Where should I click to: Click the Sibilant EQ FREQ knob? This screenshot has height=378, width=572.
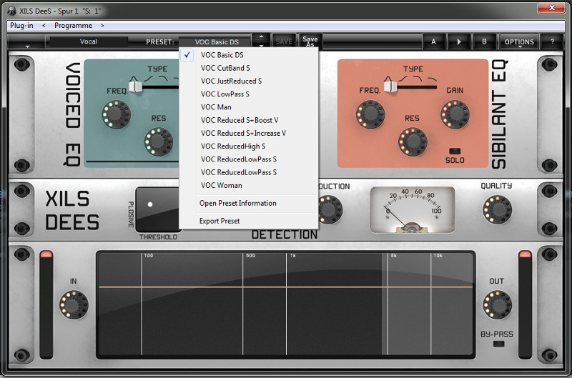(x=370, y=114)
